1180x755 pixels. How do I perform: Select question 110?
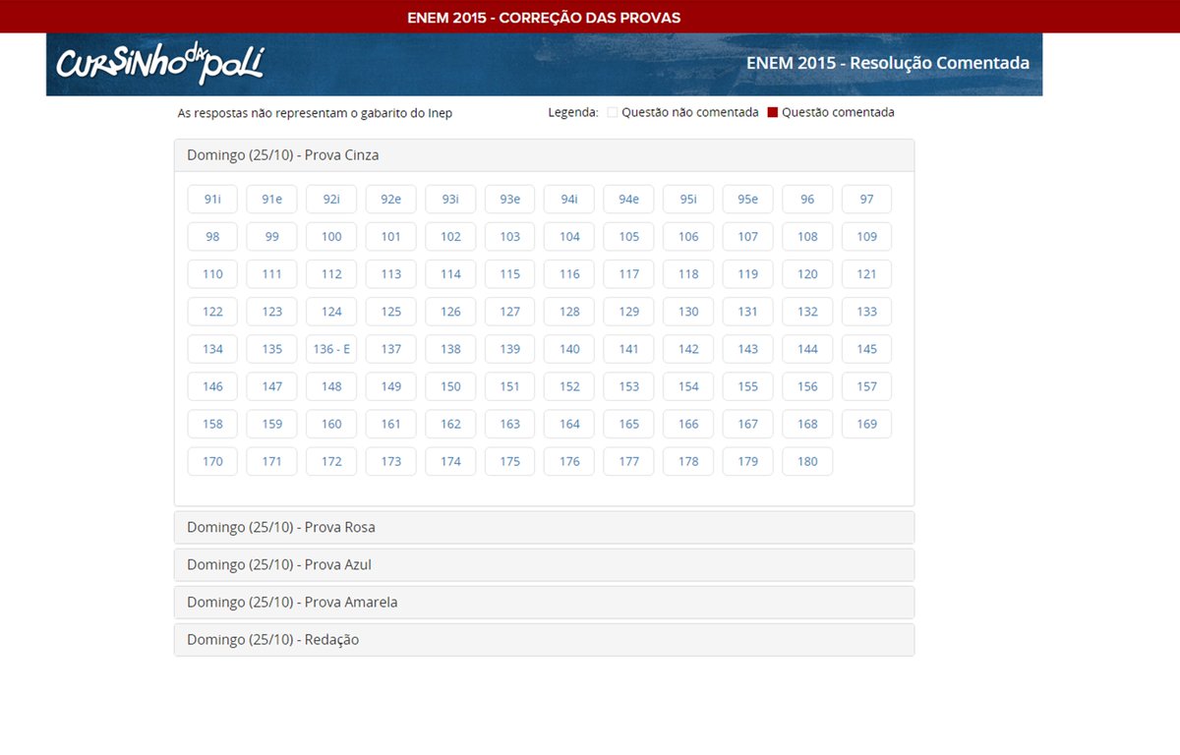coord(212,273)
